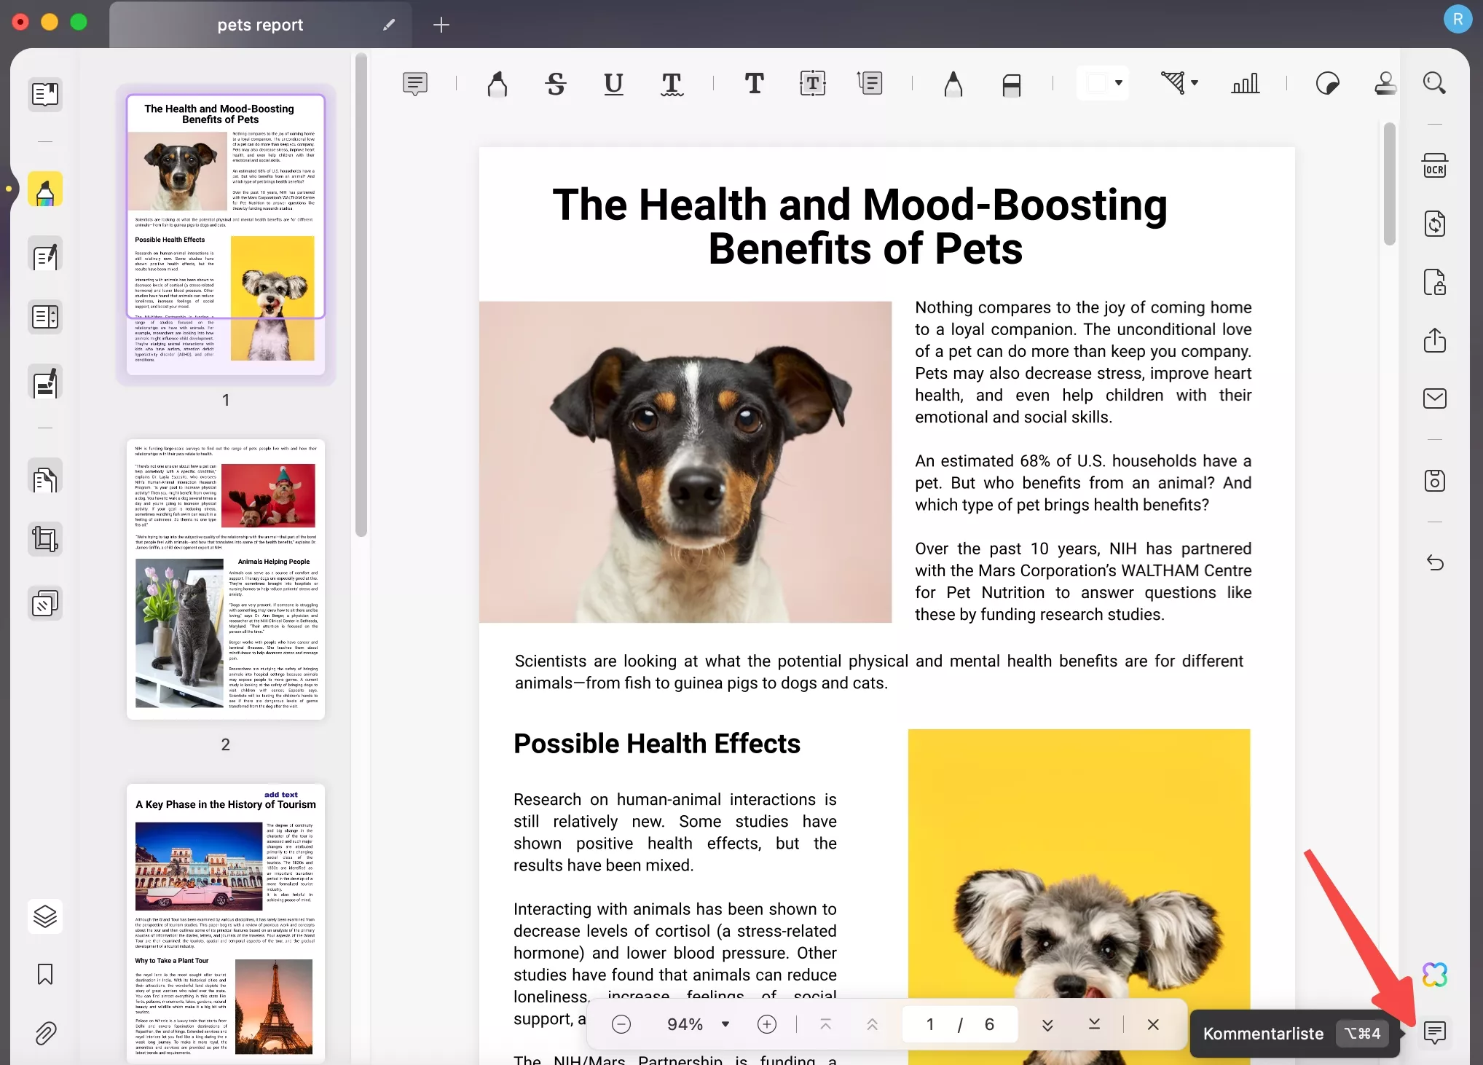This screenshot has height=1065, width=1483.
Task: Open the Protect PDF lock tool
Action: pos(1435,282)
